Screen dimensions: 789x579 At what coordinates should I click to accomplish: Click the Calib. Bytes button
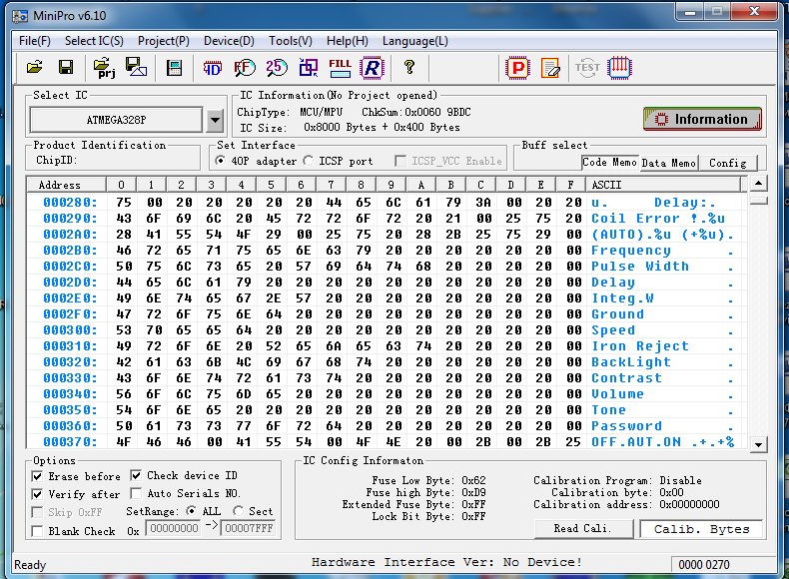pos(701,529)
